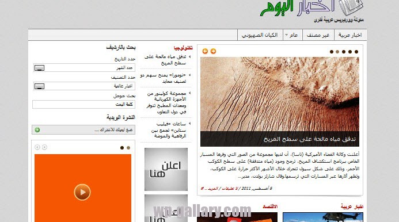Open the الاقتصاد section heading

click(270, 206)
